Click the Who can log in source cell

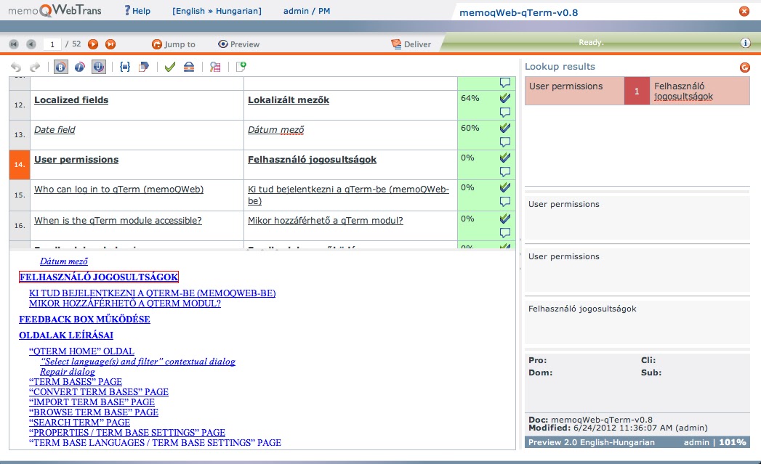click(x=137, y=195)
